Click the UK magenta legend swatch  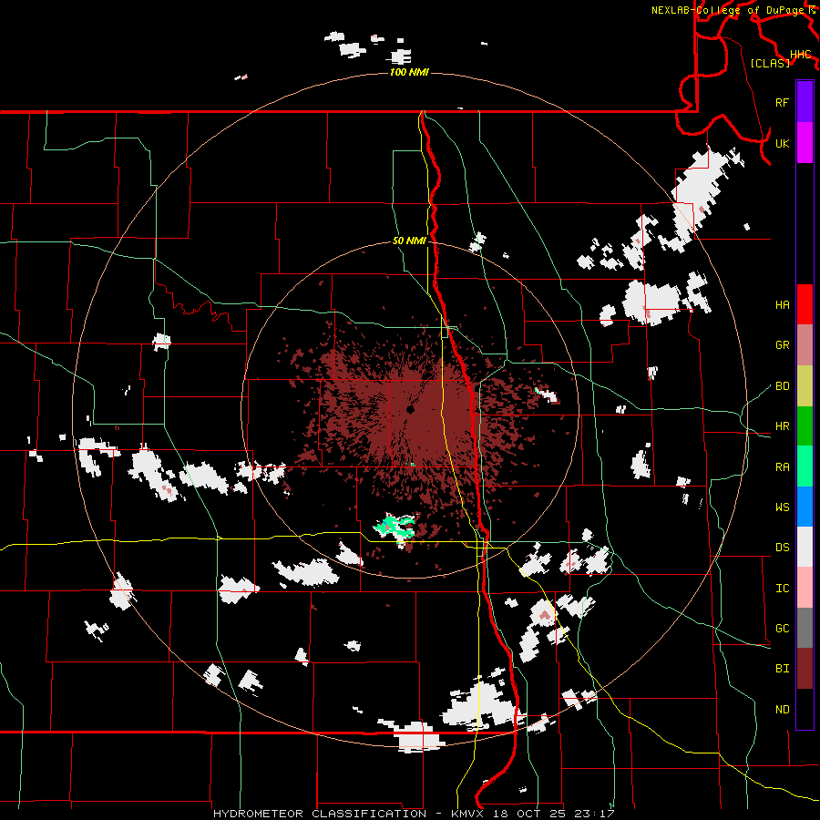(x=805, y=143)
